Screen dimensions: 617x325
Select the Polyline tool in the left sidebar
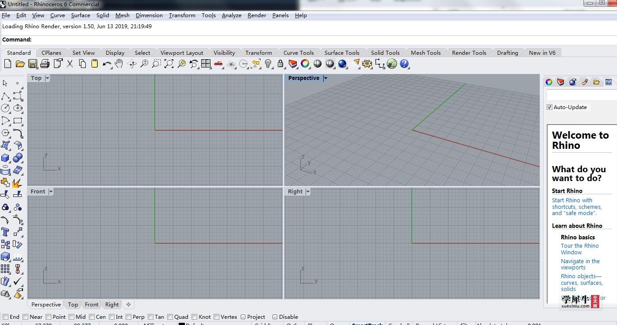5,96
